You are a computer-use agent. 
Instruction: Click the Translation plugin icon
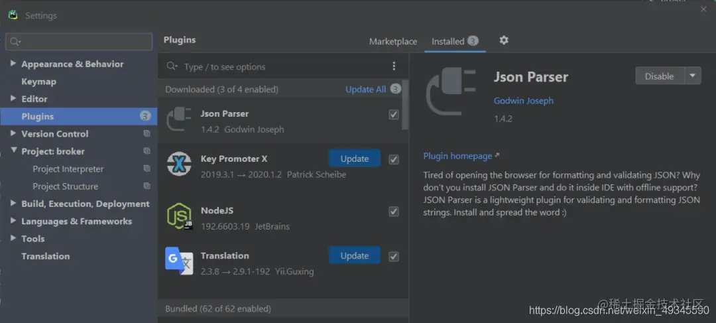[179, 261]
